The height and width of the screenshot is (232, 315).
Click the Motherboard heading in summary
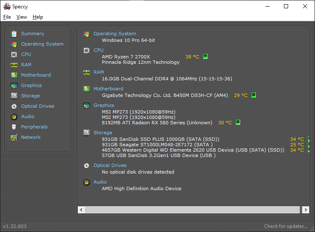108,89
